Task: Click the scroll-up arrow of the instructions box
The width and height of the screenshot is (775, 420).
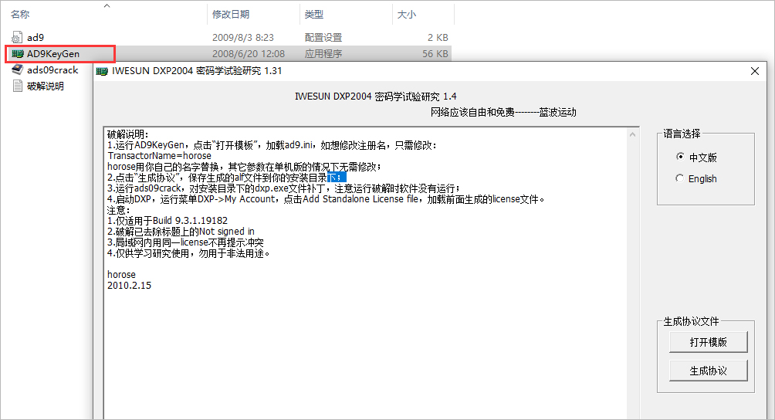Action: tap(632, 134)
